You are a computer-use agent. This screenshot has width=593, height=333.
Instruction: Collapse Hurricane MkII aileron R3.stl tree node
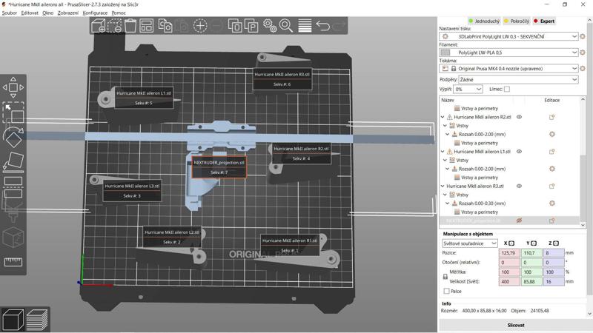point(443,186)
